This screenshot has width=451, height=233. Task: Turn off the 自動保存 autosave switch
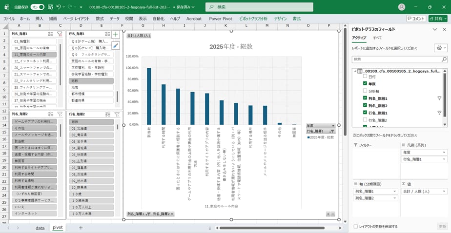(37, 7)
